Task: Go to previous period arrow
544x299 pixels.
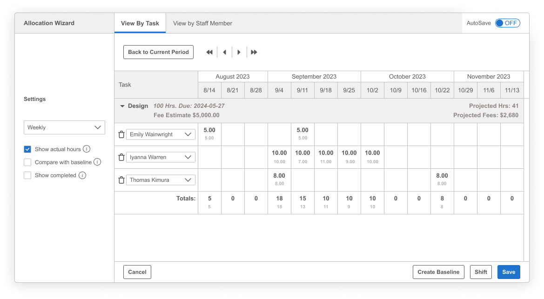Action: 225,52
